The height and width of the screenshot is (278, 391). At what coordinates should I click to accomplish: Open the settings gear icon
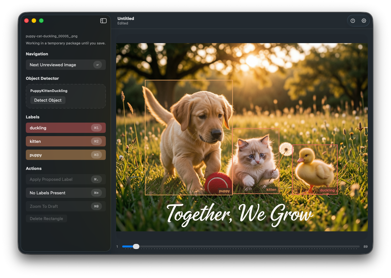(364, 21)
